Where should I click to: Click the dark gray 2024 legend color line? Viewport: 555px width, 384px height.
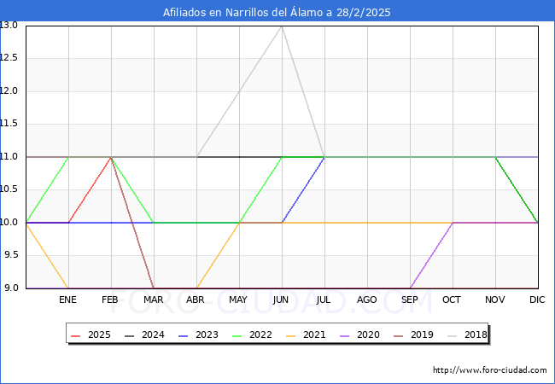pos(130,335)
